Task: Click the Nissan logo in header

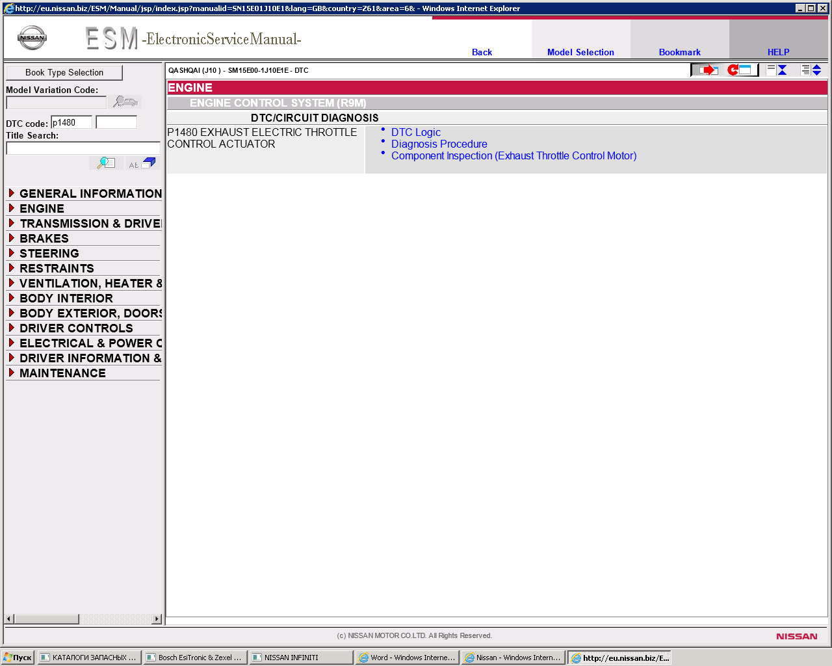Action: [32, 38]
